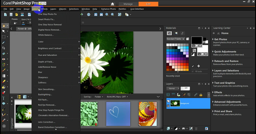Toggle layer effects visibility icon
Viewport: 256px width, 134px height.
[178, 94]
